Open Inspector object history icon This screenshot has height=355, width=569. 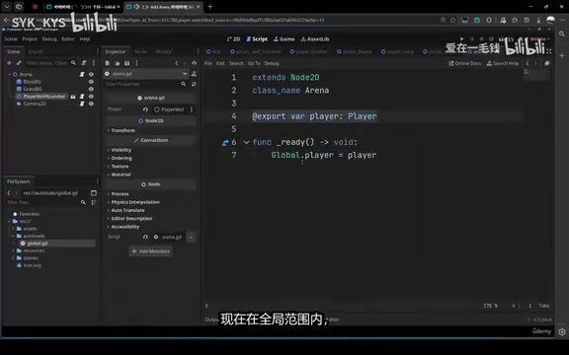click(x=195, y=63)
